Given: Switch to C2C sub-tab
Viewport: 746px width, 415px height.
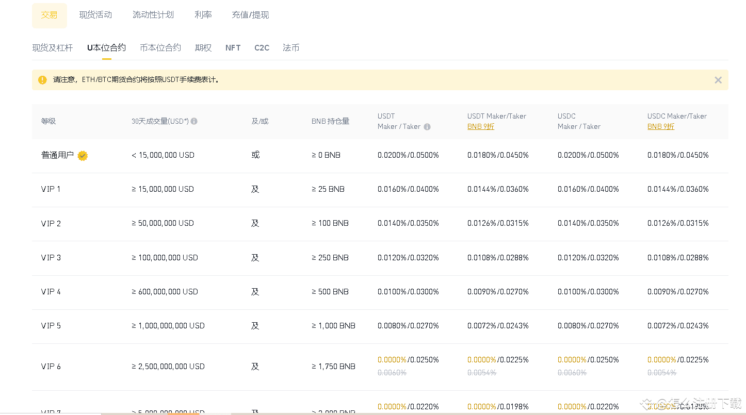Looking at the screenshot, I should tap(262, 48).
